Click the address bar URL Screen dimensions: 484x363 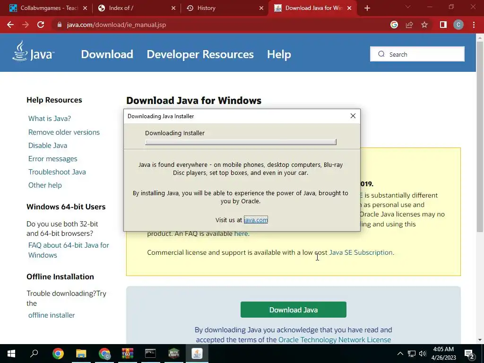point(116,25)
